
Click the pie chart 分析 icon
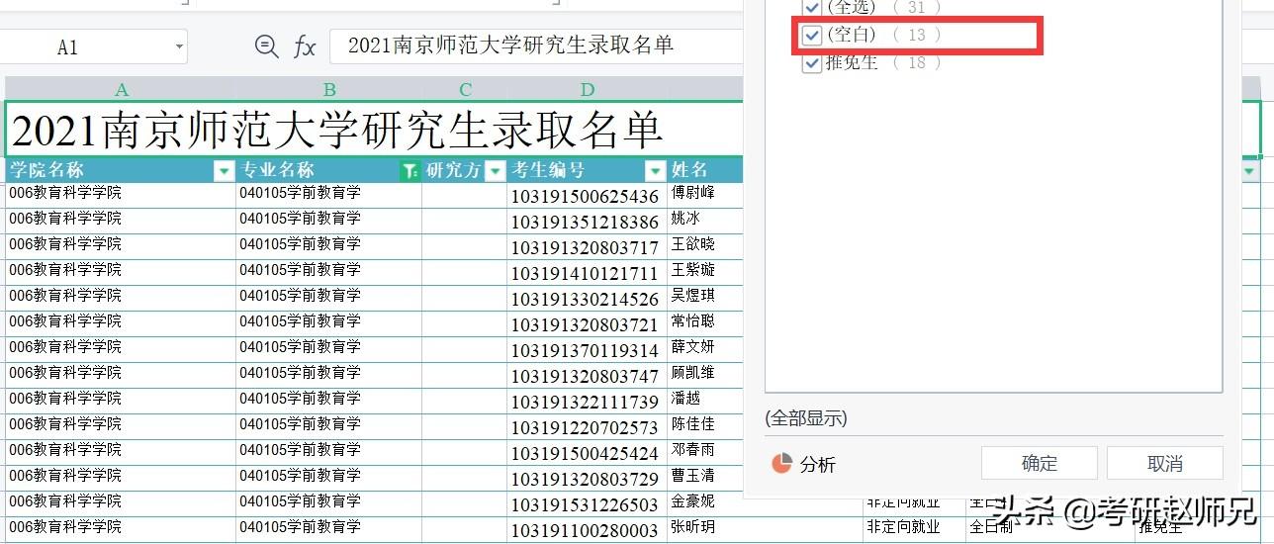click(x=781, y=463)
